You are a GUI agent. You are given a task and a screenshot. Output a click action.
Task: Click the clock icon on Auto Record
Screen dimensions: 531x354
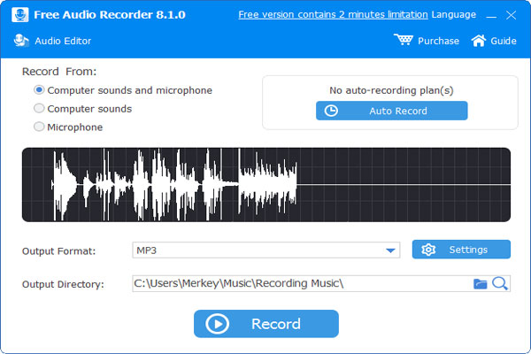tap(332, 112)
